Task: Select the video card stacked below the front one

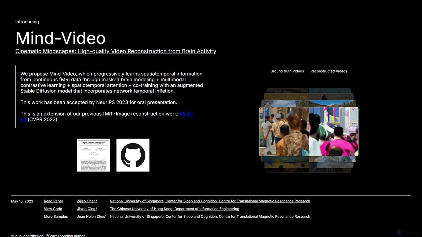Action: (309, 159)
